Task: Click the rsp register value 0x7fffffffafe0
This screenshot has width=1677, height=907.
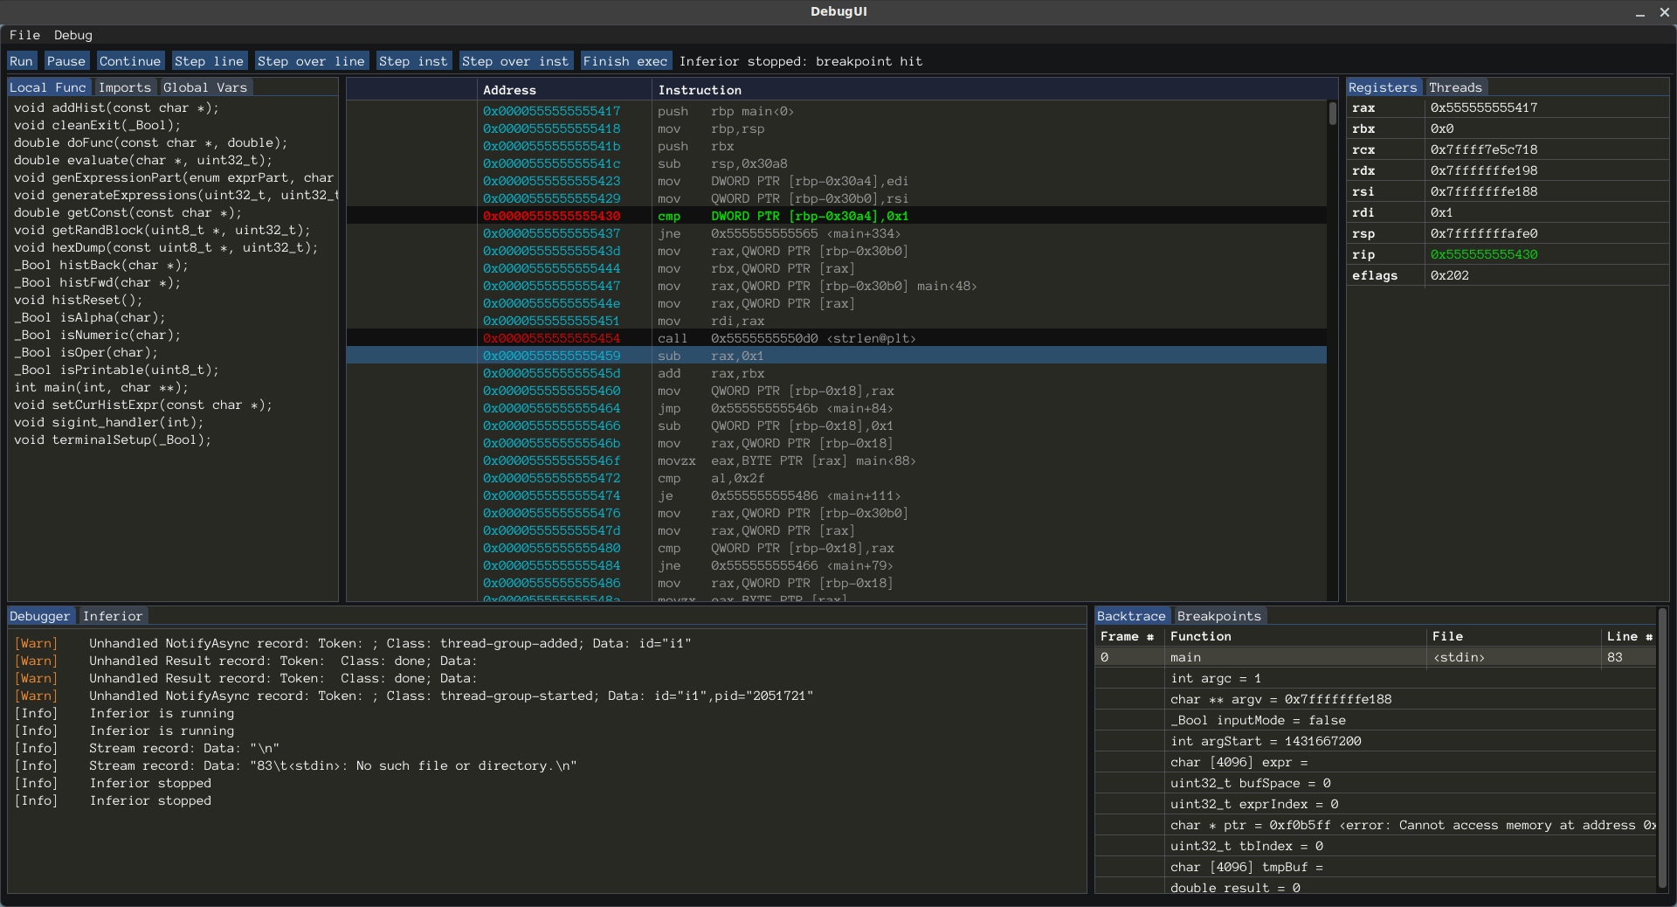Action: (1484, 233)
